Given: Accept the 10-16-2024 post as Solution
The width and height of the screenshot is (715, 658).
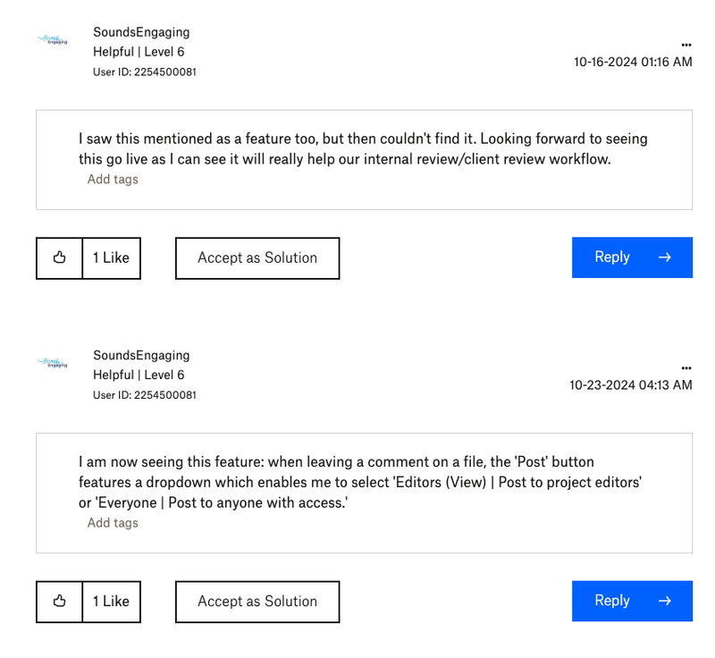Looking at the screenshot, I should pos(257,257).
